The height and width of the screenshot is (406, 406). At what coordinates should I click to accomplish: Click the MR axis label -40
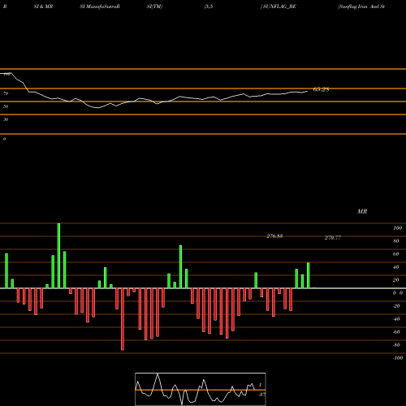pyautogui.click(x=396, y=319)
